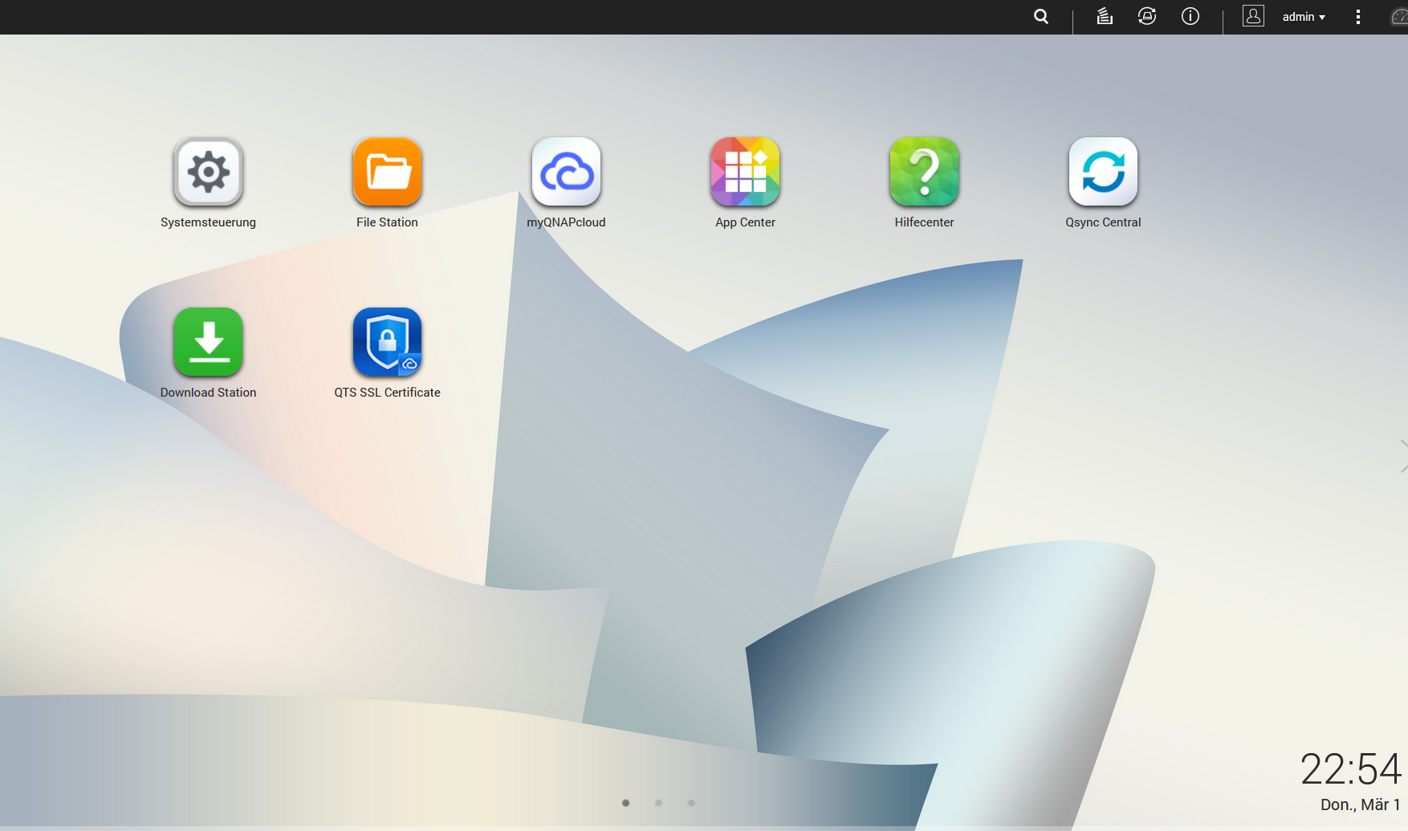The height and width of the screenshot is (831, 1408).
Task: Switch to second desktop page dot
Action: [658, 803]
